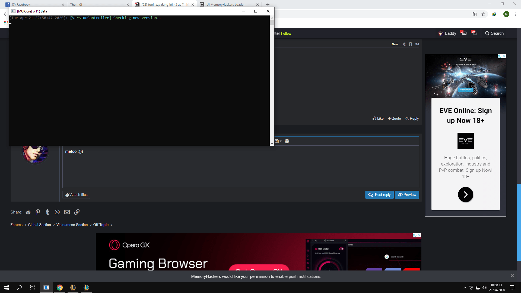Open the Chrome apps grid shortcut
This screenshot has height=293, width=521.
6,23
